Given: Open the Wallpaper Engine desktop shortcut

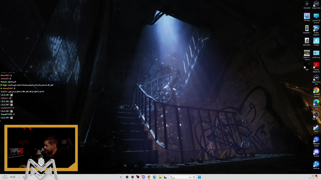Looking at the screenshot, I should pyautogui.click(x=316, y=141).
